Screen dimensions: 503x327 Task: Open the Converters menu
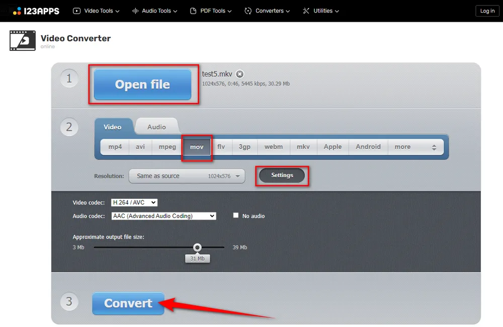(x=267, y=11)
